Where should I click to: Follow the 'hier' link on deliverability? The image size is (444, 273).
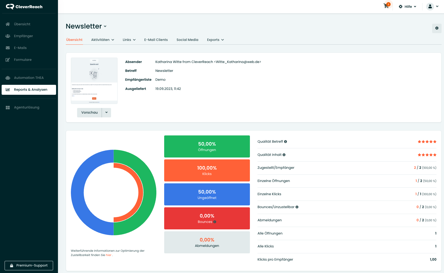(x=109, y=255)
